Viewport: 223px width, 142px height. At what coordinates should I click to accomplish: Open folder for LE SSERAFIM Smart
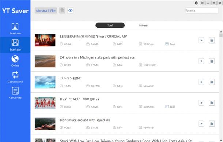click(x=212, y=40)
